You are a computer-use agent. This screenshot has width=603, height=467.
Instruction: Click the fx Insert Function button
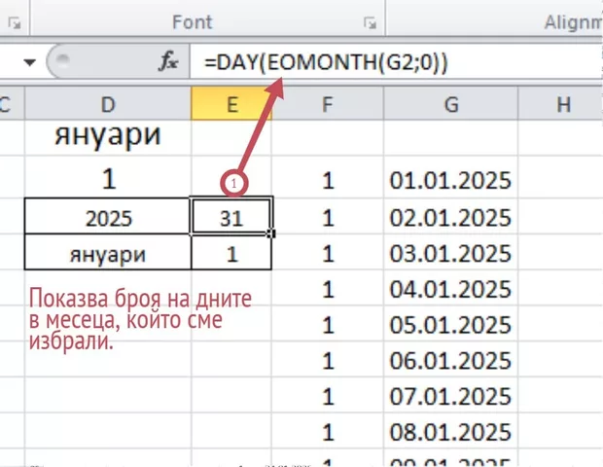168,61
